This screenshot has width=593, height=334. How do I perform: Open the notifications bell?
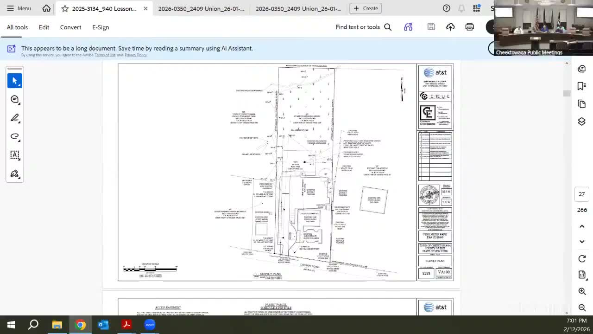click(461, 8)
